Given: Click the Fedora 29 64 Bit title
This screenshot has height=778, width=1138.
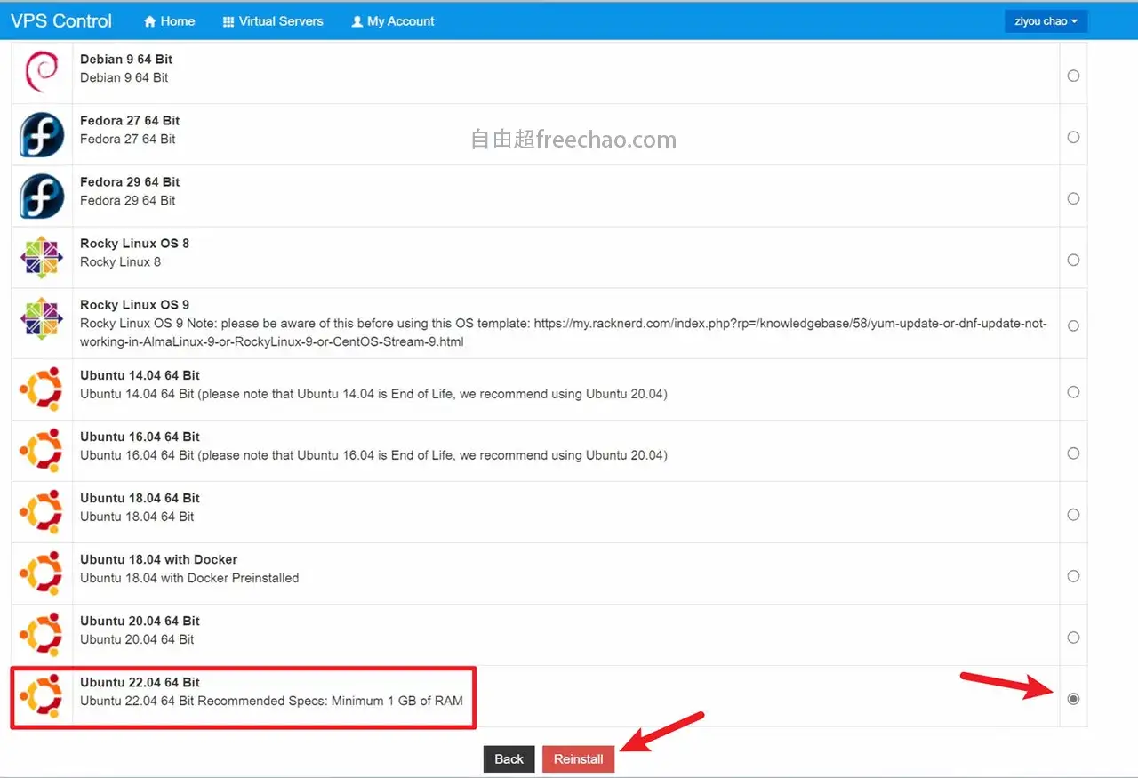Looking at the screenshot, I should click(x=130, y=181).
